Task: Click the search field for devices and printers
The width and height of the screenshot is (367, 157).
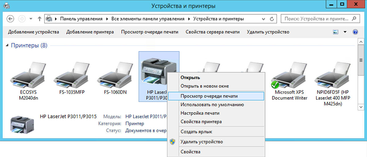Action: coord(320,19)
